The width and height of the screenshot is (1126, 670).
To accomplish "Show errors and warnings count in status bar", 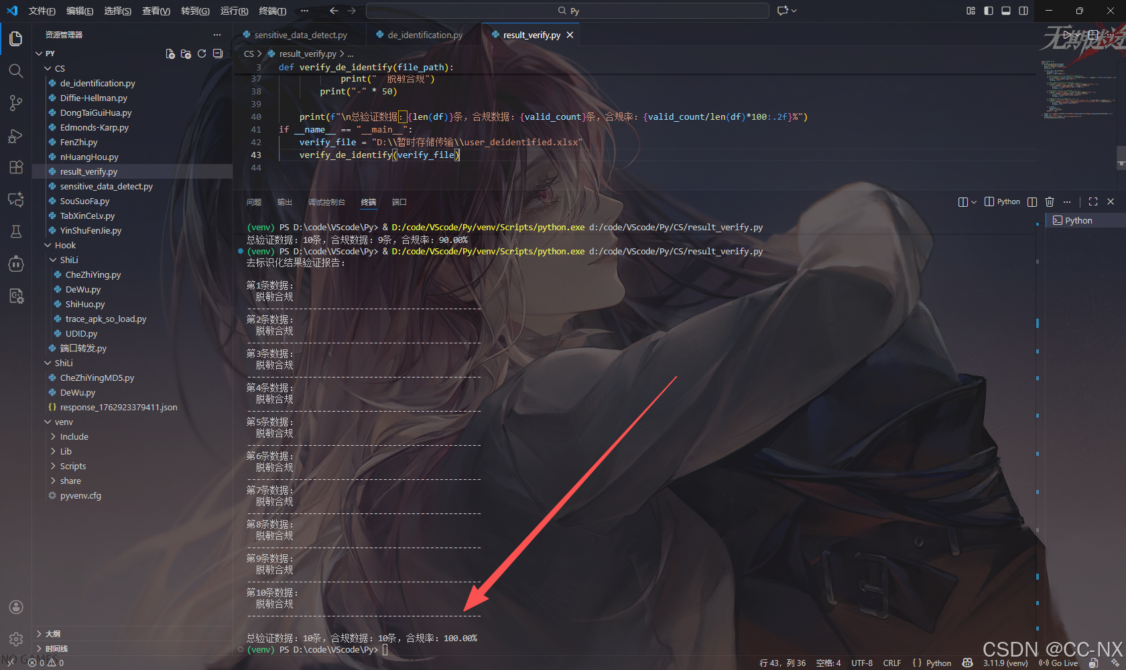I will tap(46, 663).
